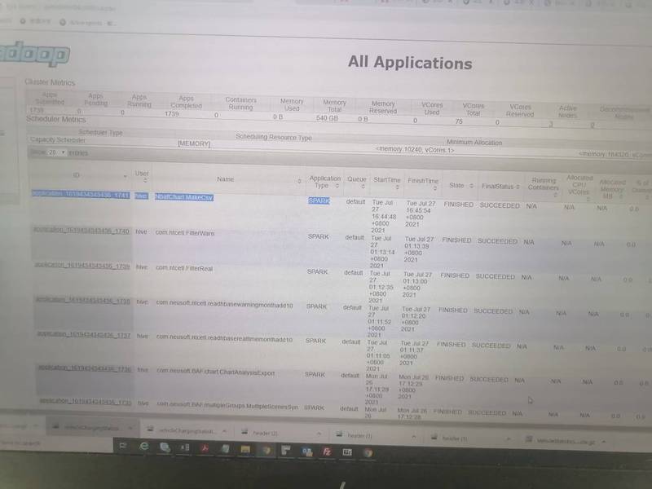Image resolution: width=652 pixels, height=489 pixels.
Task: Click the highlighted SPARK type cell
Action: pyautogui.click(x=319, y=200)
